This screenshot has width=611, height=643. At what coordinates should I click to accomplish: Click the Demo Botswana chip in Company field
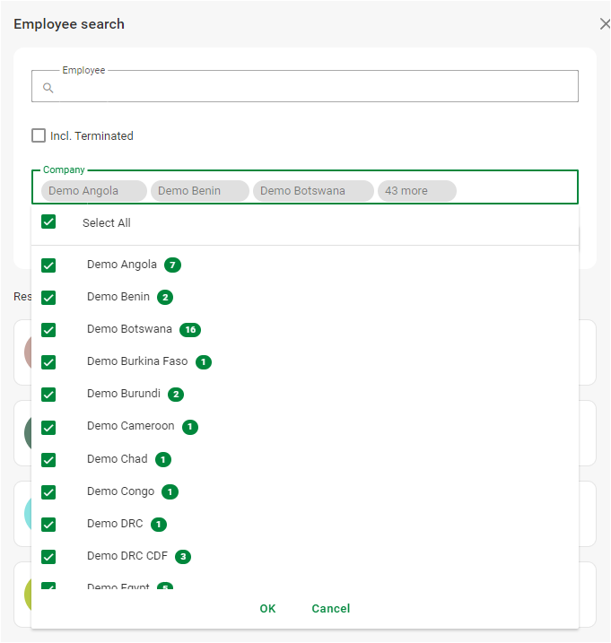(x=312, y=191)
